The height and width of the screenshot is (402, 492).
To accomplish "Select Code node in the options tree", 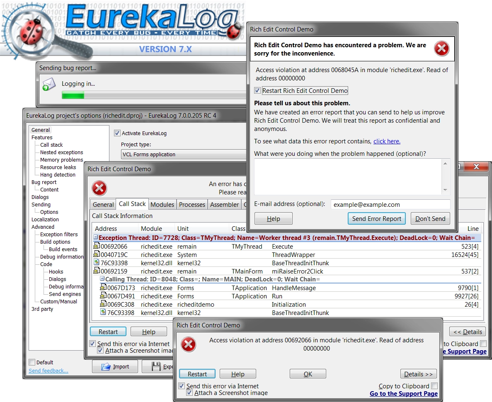I will pyautogui.click(x=46, y=264).
